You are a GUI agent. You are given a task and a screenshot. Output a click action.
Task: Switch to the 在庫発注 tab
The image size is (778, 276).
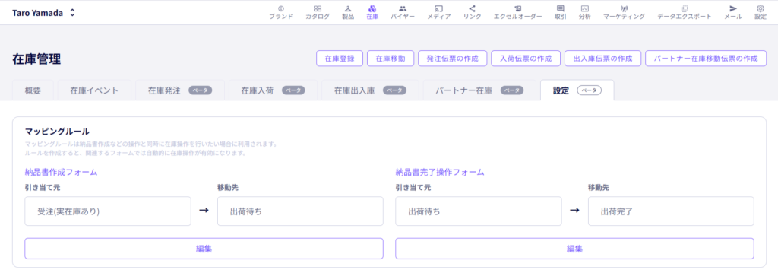tap(180, 90)
